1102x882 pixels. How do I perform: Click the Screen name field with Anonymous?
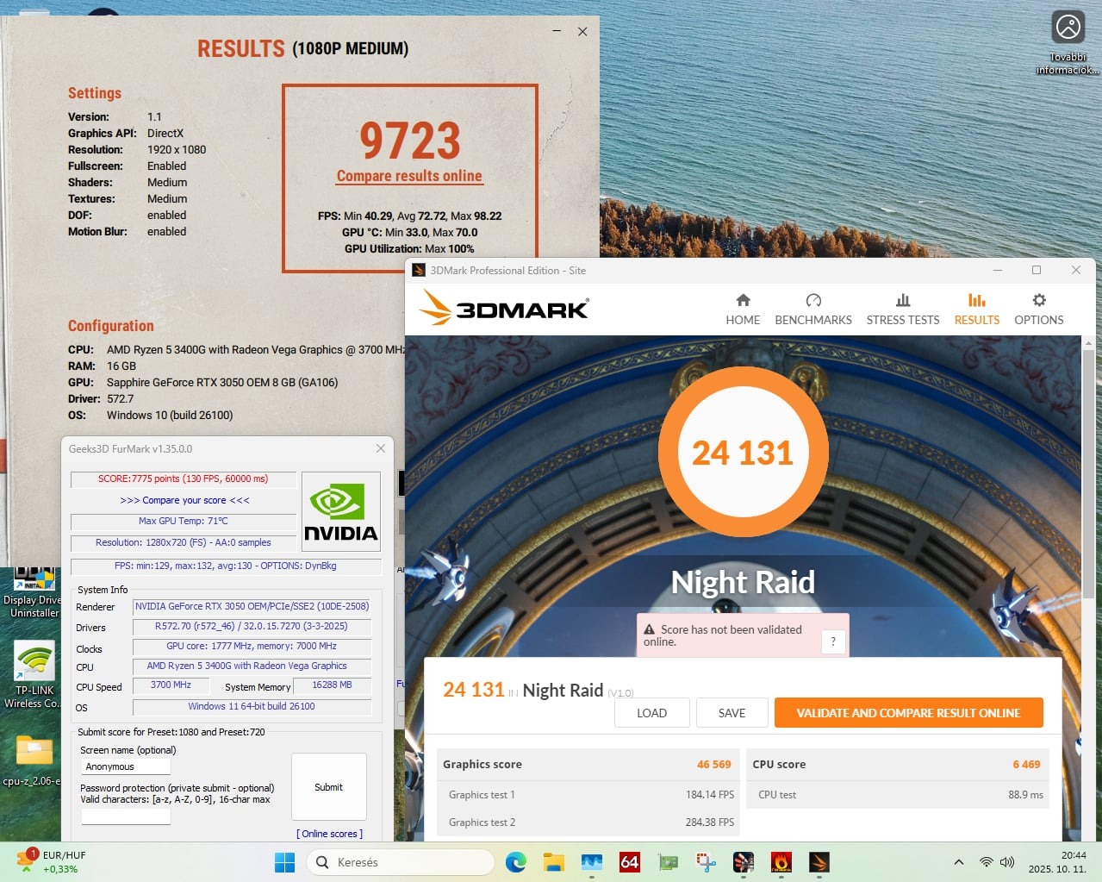127,766
